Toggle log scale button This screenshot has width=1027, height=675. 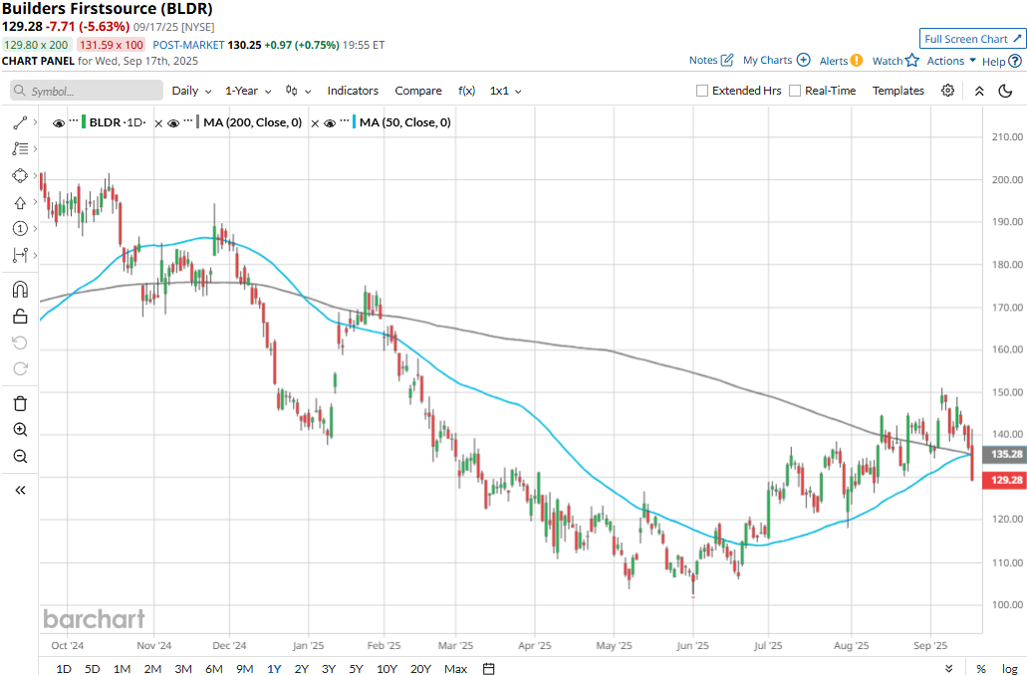coord(1009,668)
